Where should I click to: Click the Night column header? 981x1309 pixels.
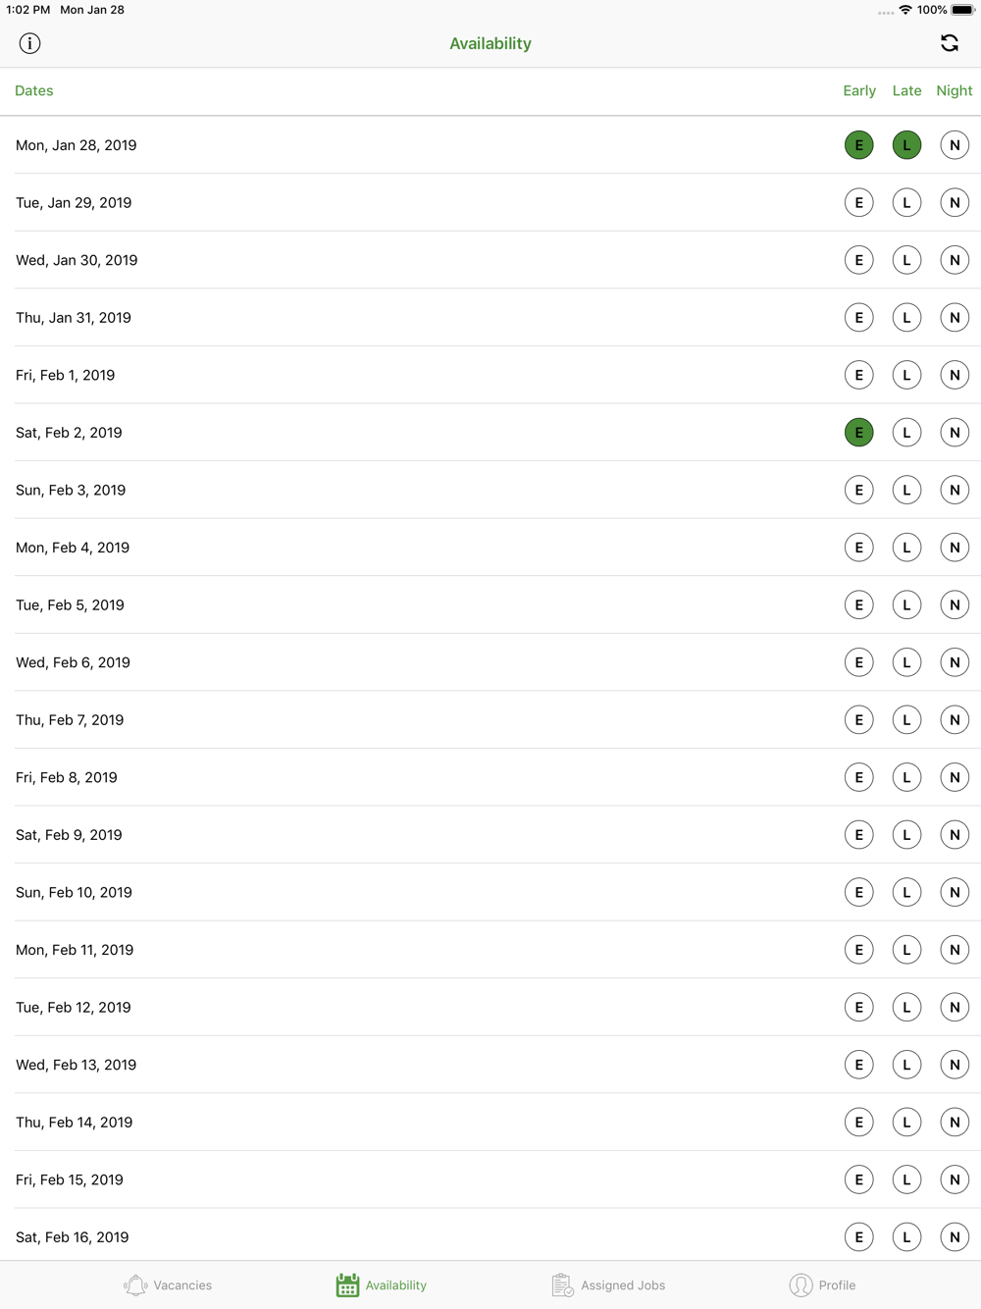coord(955,90)
